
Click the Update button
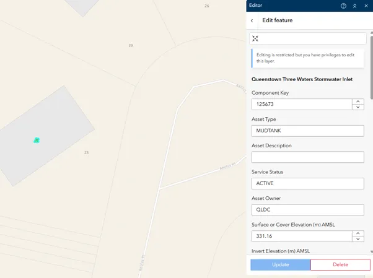pos(281,264)
